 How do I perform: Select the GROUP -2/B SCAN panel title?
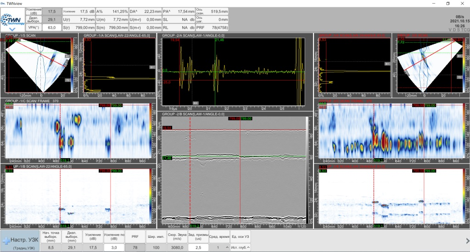click(193, 114)
